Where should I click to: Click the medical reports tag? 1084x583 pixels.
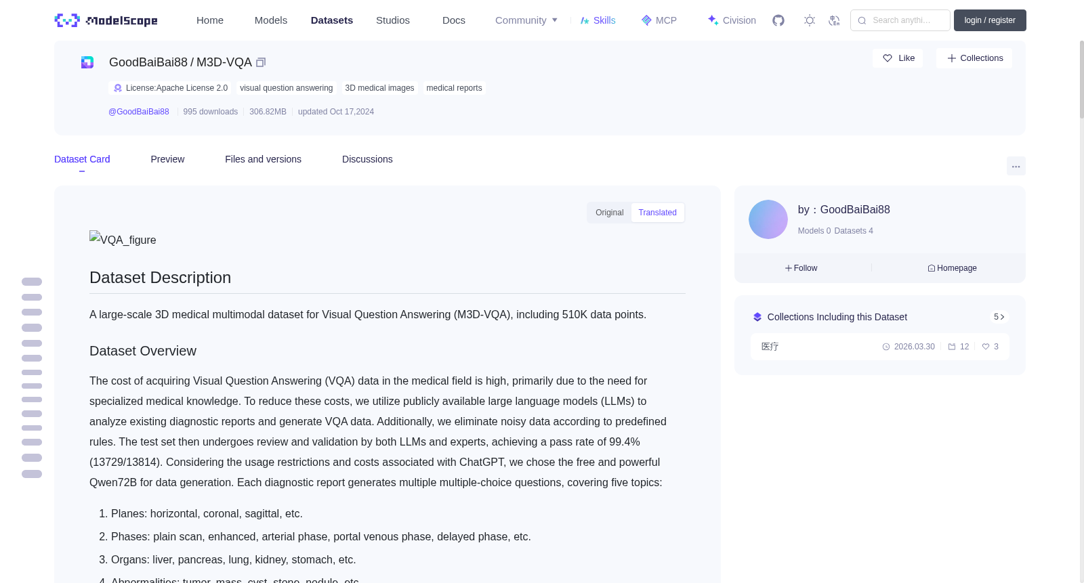454,88
